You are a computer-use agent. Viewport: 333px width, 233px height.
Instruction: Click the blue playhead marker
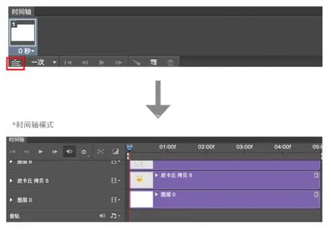pyautogui.click(x=130, y=148)
